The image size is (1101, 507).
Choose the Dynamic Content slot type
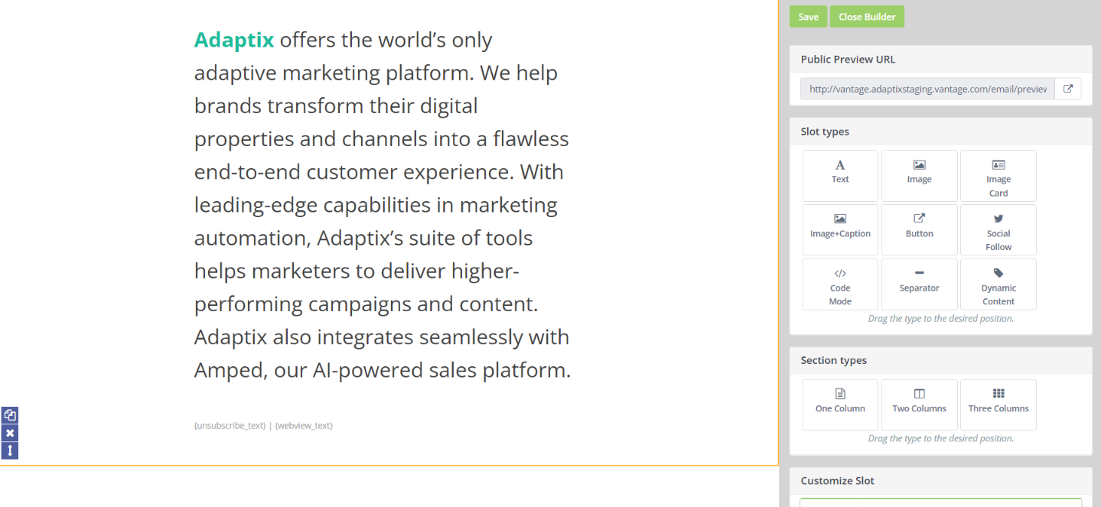click(x=998, y=284)
